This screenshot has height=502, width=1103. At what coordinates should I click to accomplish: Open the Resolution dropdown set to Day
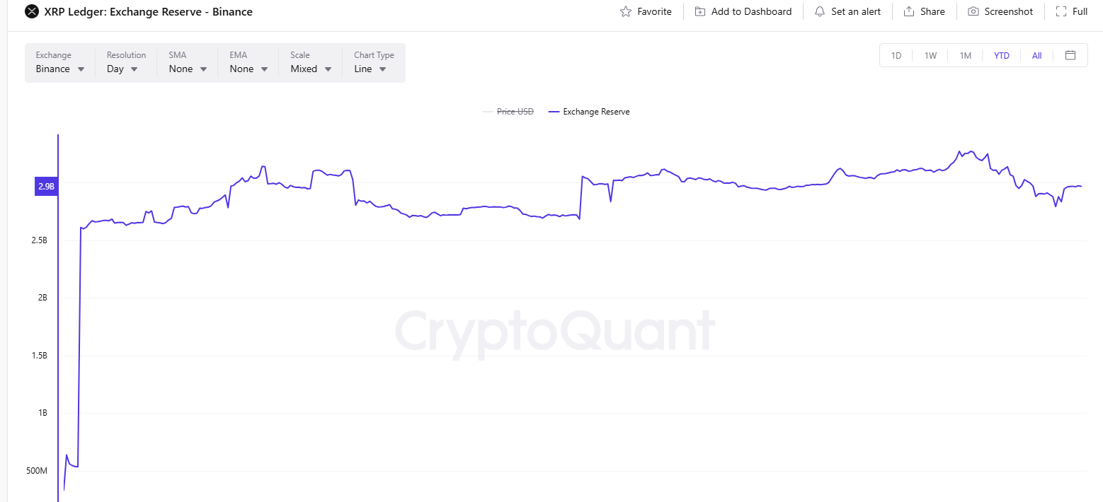pyautogui.click(x=126, y=63)
